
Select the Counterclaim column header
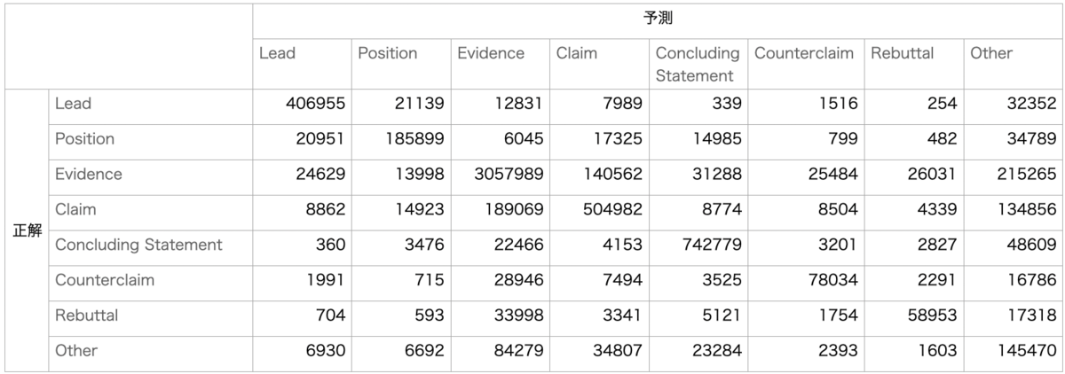[806, 62]
